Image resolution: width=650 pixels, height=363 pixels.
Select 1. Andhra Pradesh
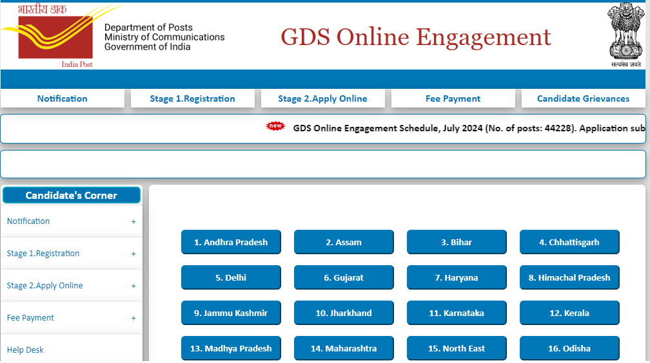231,242
